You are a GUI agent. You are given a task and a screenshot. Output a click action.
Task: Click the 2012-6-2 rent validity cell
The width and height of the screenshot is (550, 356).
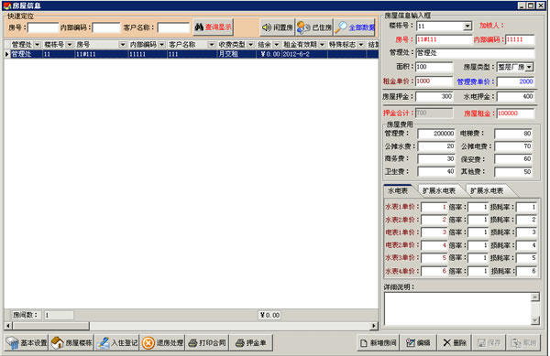(x=304, y=54)
